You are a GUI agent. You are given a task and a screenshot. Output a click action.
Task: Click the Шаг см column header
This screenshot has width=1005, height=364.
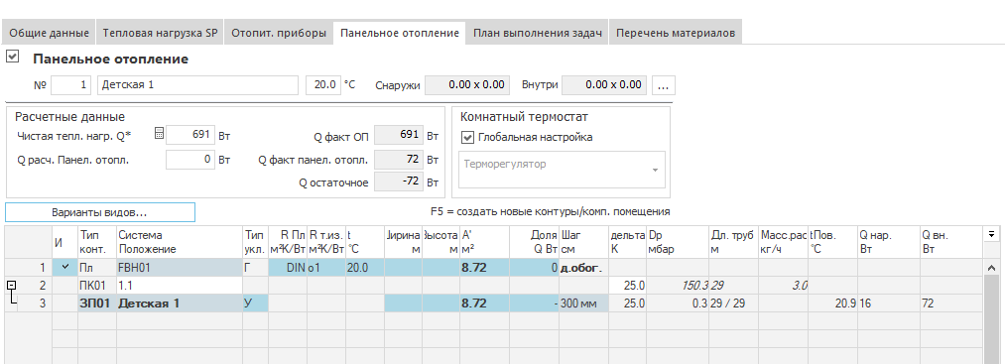[x=583, y=242]
